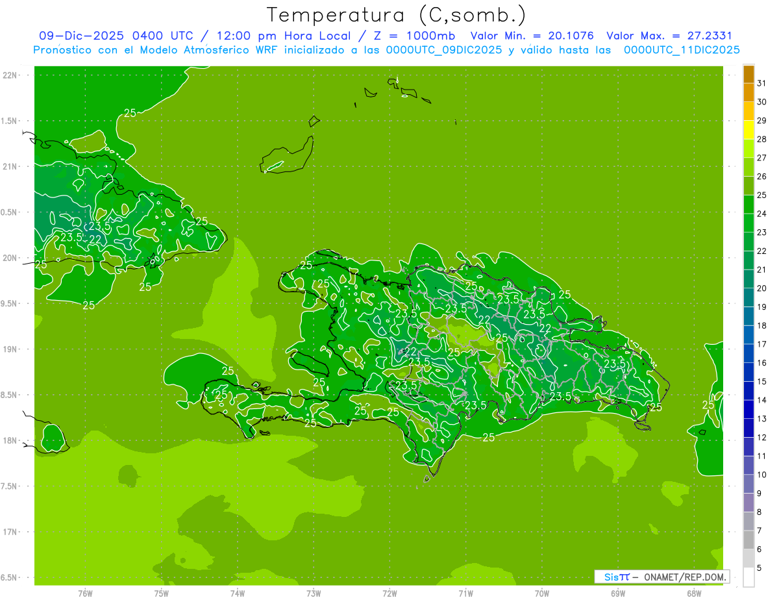
Task: Click the yellow legend band between 28 and 29
Action: click(748, 130)
